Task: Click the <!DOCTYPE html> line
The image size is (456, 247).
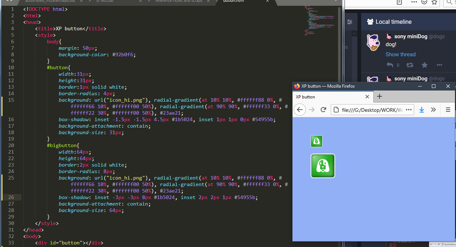Action: [x=45, y=9]
